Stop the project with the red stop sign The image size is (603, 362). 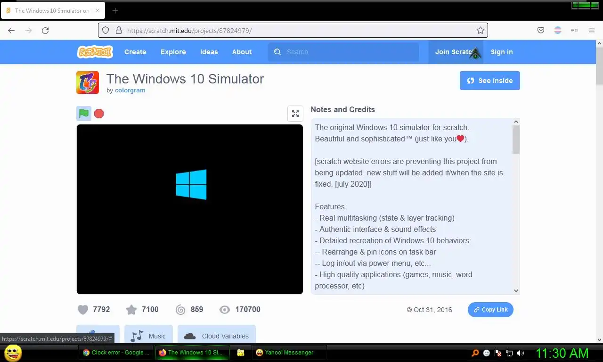tap(99, 114)
